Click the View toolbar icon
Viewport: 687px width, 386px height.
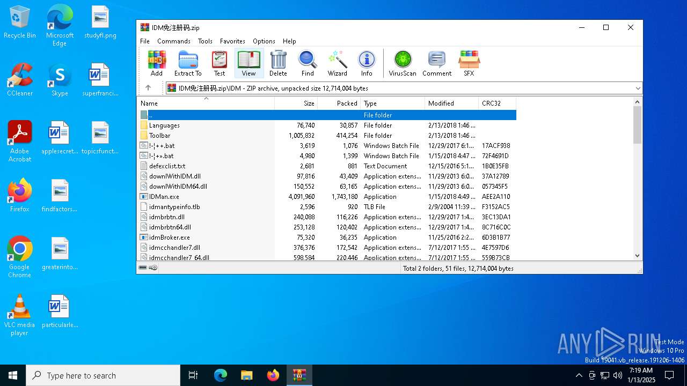coord(249,63)
